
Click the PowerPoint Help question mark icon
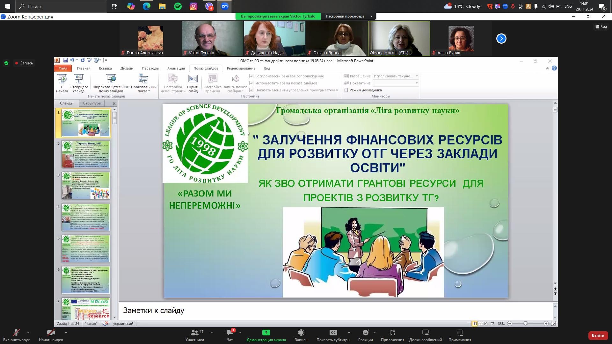click(554, 68)
